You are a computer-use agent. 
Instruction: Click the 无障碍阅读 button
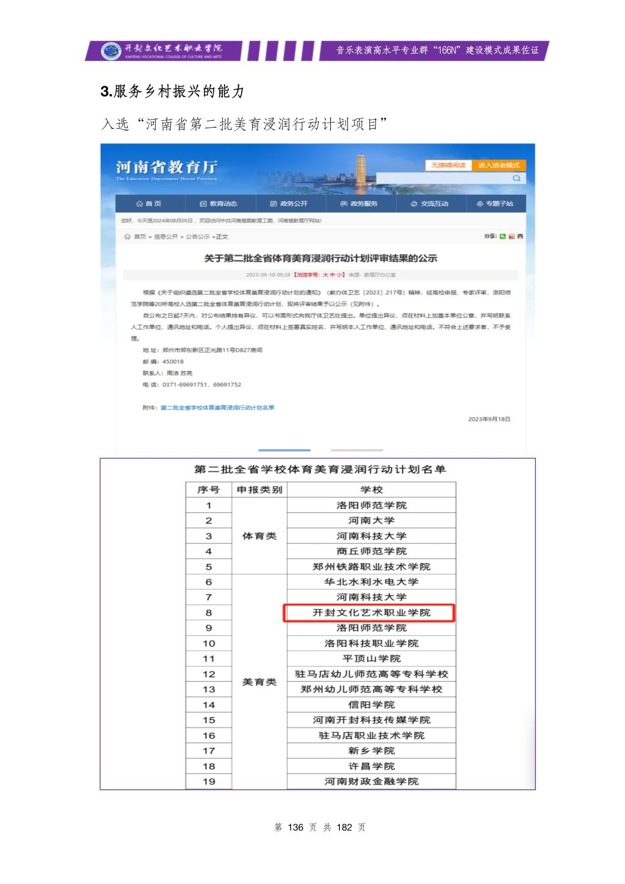coord(449,165)
